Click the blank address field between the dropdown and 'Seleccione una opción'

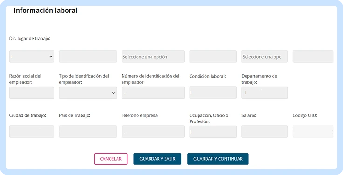88,57
